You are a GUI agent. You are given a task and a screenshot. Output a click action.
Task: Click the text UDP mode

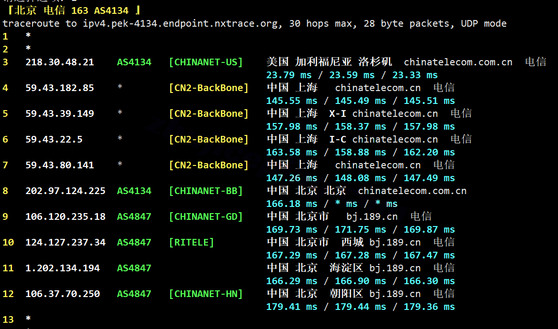tap(484, 24)
